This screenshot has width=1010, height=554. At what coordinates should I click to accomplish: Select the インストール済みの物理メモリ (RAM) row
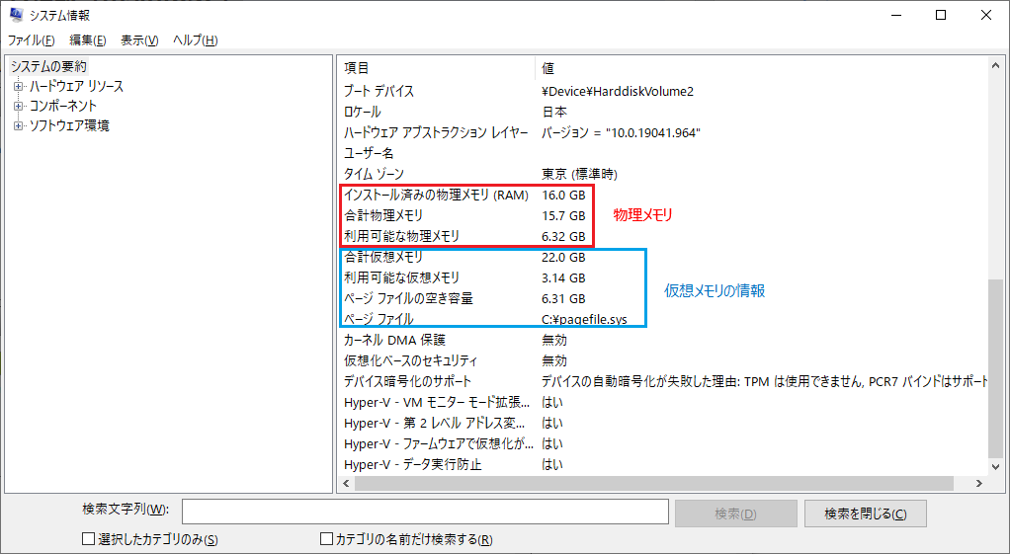[x=663, y=195]
